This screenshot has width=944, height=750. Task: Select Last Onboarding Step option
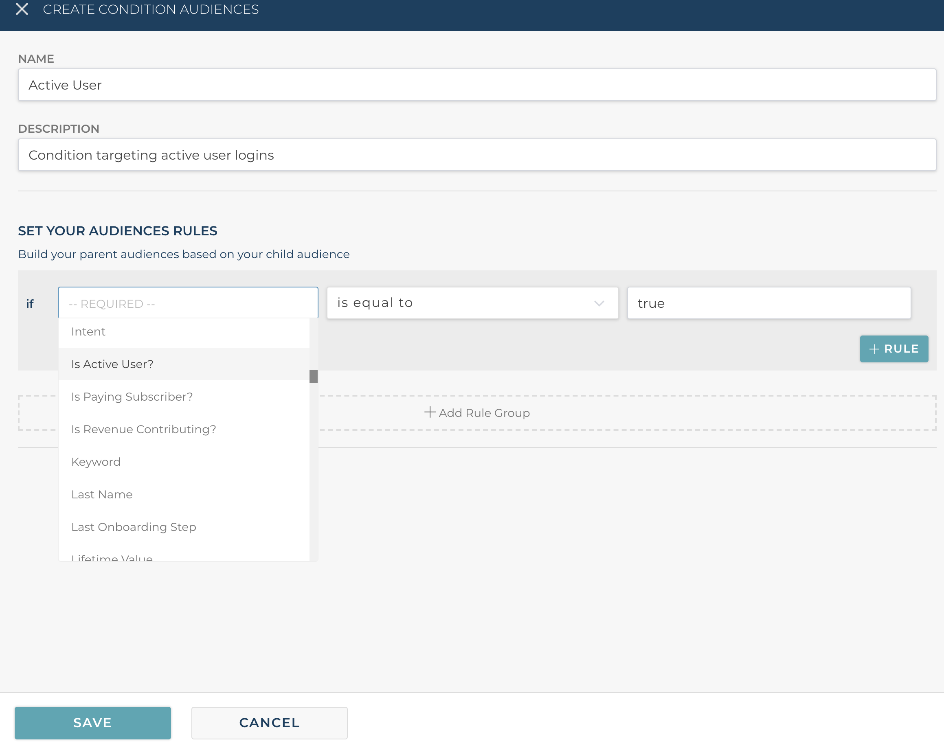[x=134, y=527]
